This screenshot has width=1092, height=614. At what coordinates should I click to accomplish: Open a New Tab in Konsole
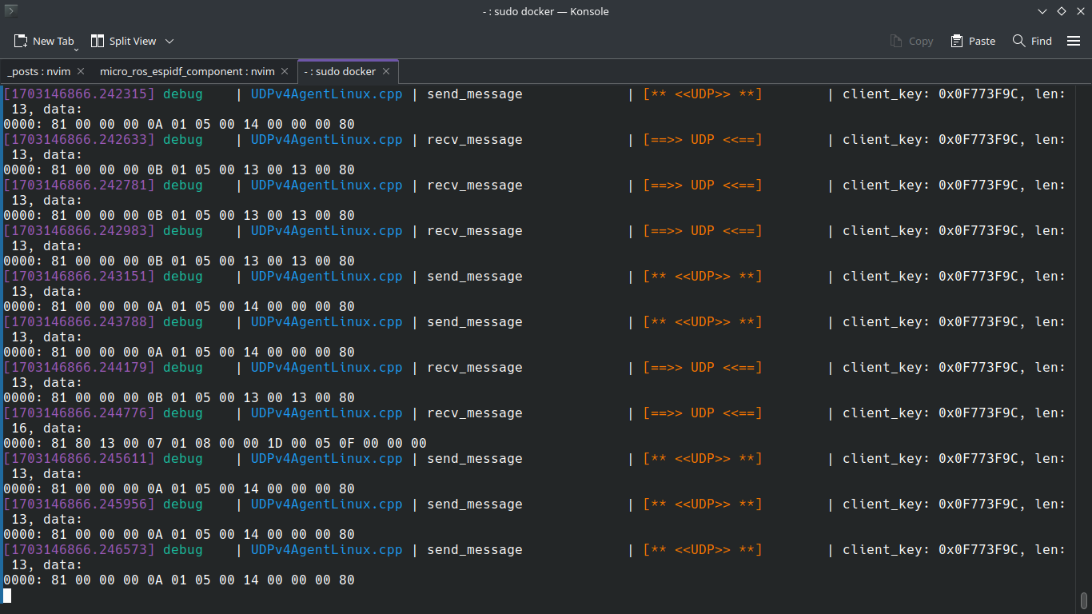(x=44, y=41)
